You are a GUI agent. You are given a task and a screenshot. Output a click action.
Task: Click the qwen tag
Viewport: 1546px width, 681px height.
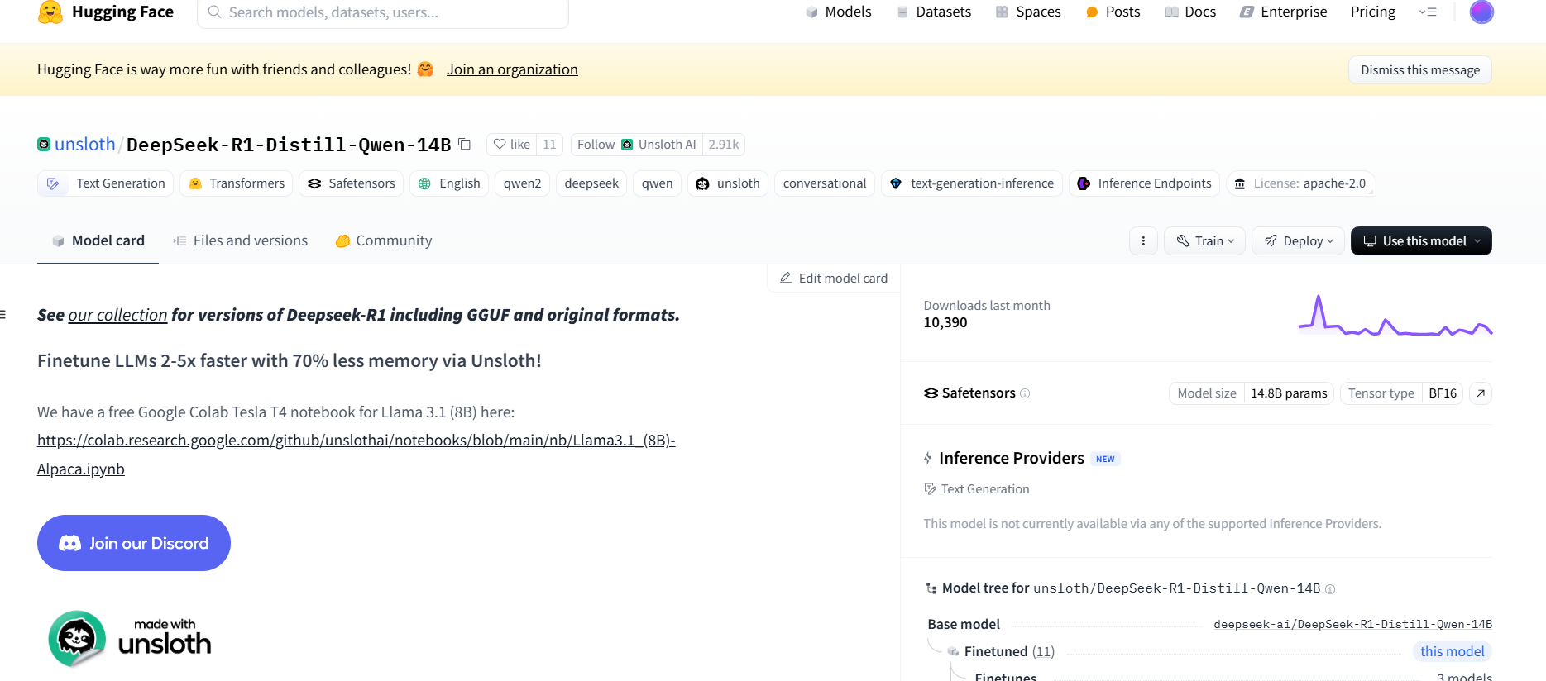658,183
